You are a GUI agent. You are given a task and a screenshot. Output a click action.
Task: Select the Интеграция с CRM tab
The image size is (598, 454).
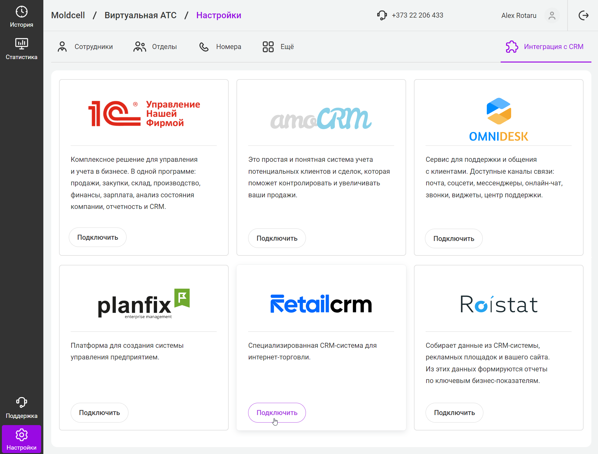coord(546,47)
